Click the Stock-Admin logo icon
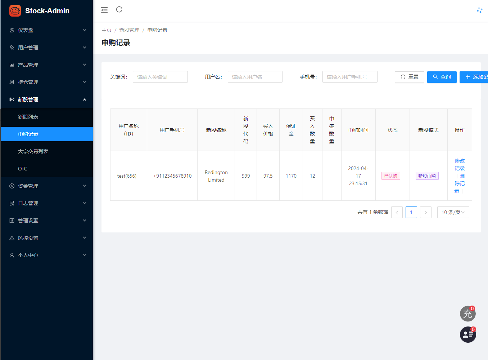The image size is (488, 360). [15, 11]
